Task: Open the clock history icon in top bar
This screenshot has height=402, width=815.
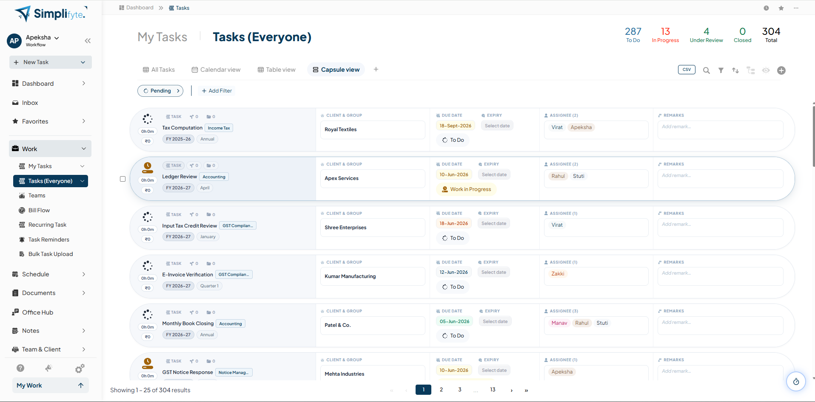Action: [766, 8]
